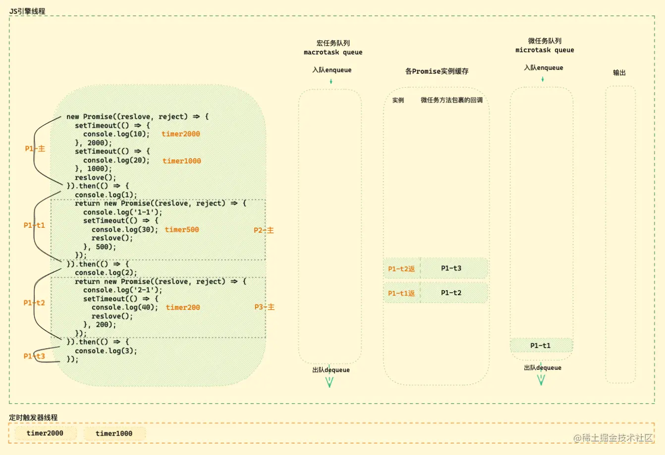The height and width of the screenshot is (455, 665).
Task: Click the 宏任务队列 macrotask queue heading
Action: (x=333, y=48)
